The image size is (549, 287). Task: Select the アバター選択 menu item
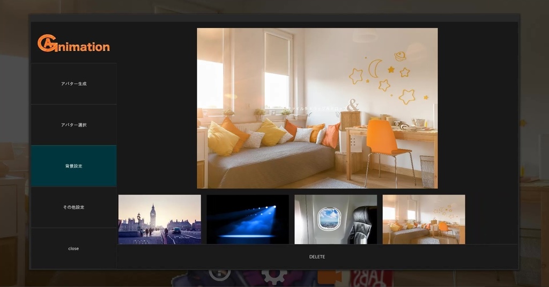click(73, 125)
